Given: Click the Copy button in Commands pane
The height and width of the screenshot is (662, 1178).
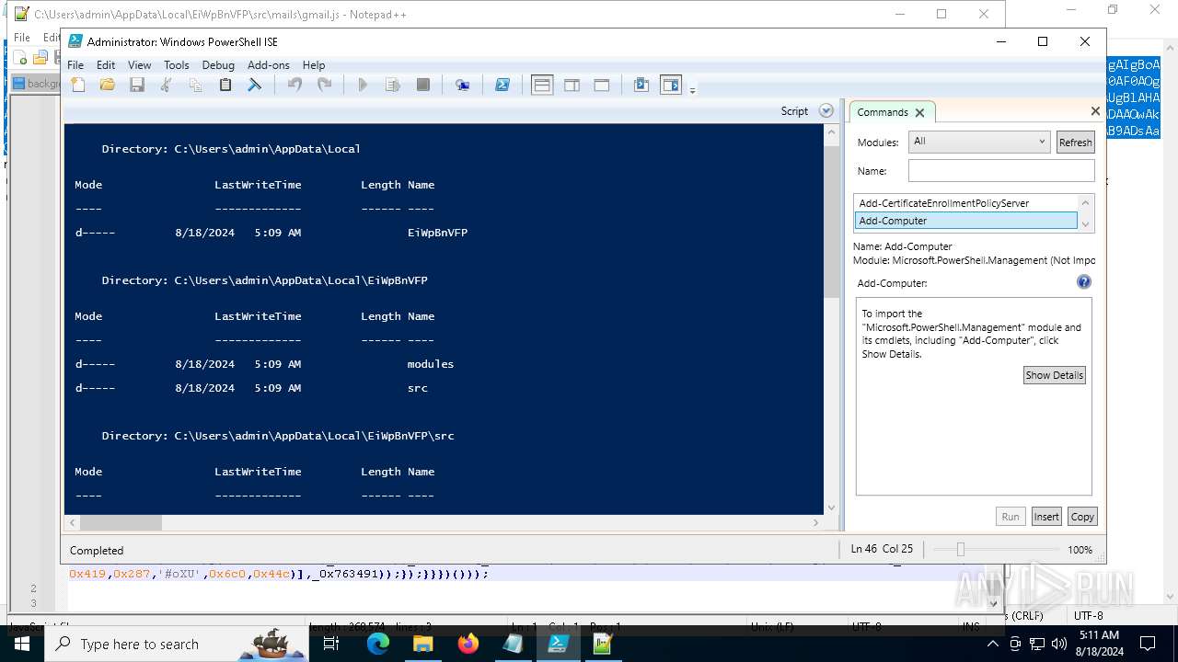Looking at the screenshot, I should pos(1082,517).
